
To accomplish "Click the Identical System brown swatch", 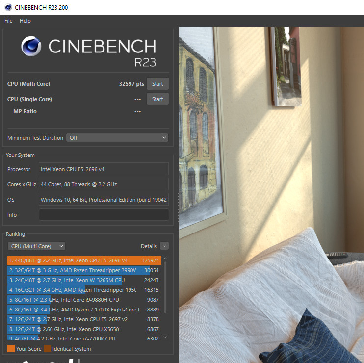I will coord(48,349).
